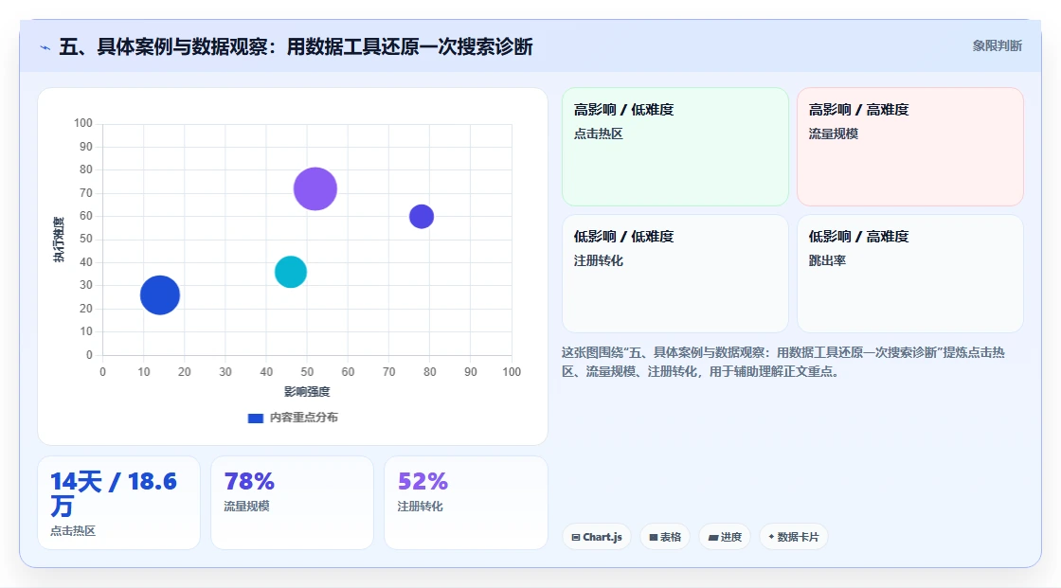
Task: Open the 高影响 / 高难度 quadrant card
Action: [x=910, y=147]
